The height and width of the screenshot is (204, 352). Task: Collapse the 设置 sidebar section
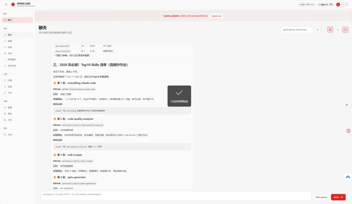18,101
